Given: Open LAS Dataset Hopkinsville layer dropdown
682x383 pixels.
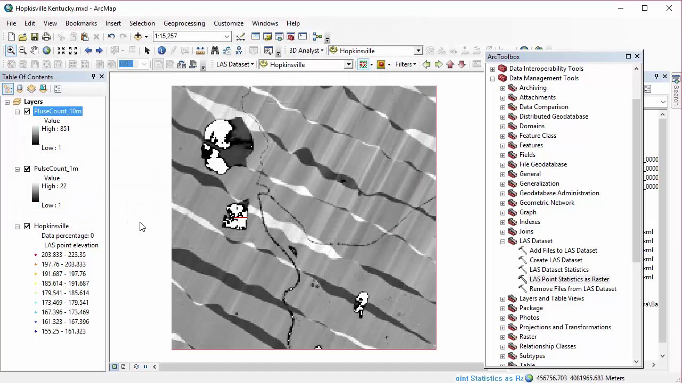Looking at the screenshot, I should coord(348,64).
